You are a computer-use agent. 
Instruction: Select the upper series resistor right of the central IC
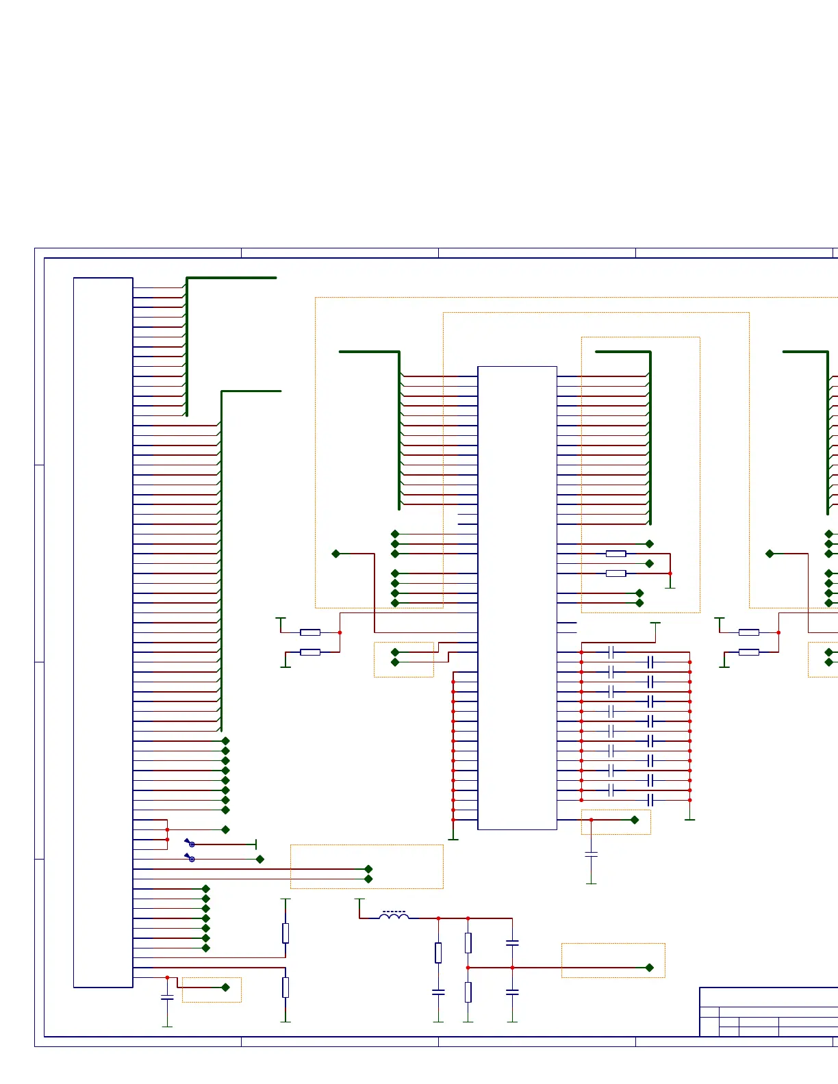point(616,554)
